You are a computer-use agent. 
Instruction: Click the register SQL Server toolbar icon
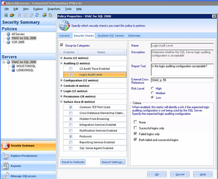(x=6, y=15)
